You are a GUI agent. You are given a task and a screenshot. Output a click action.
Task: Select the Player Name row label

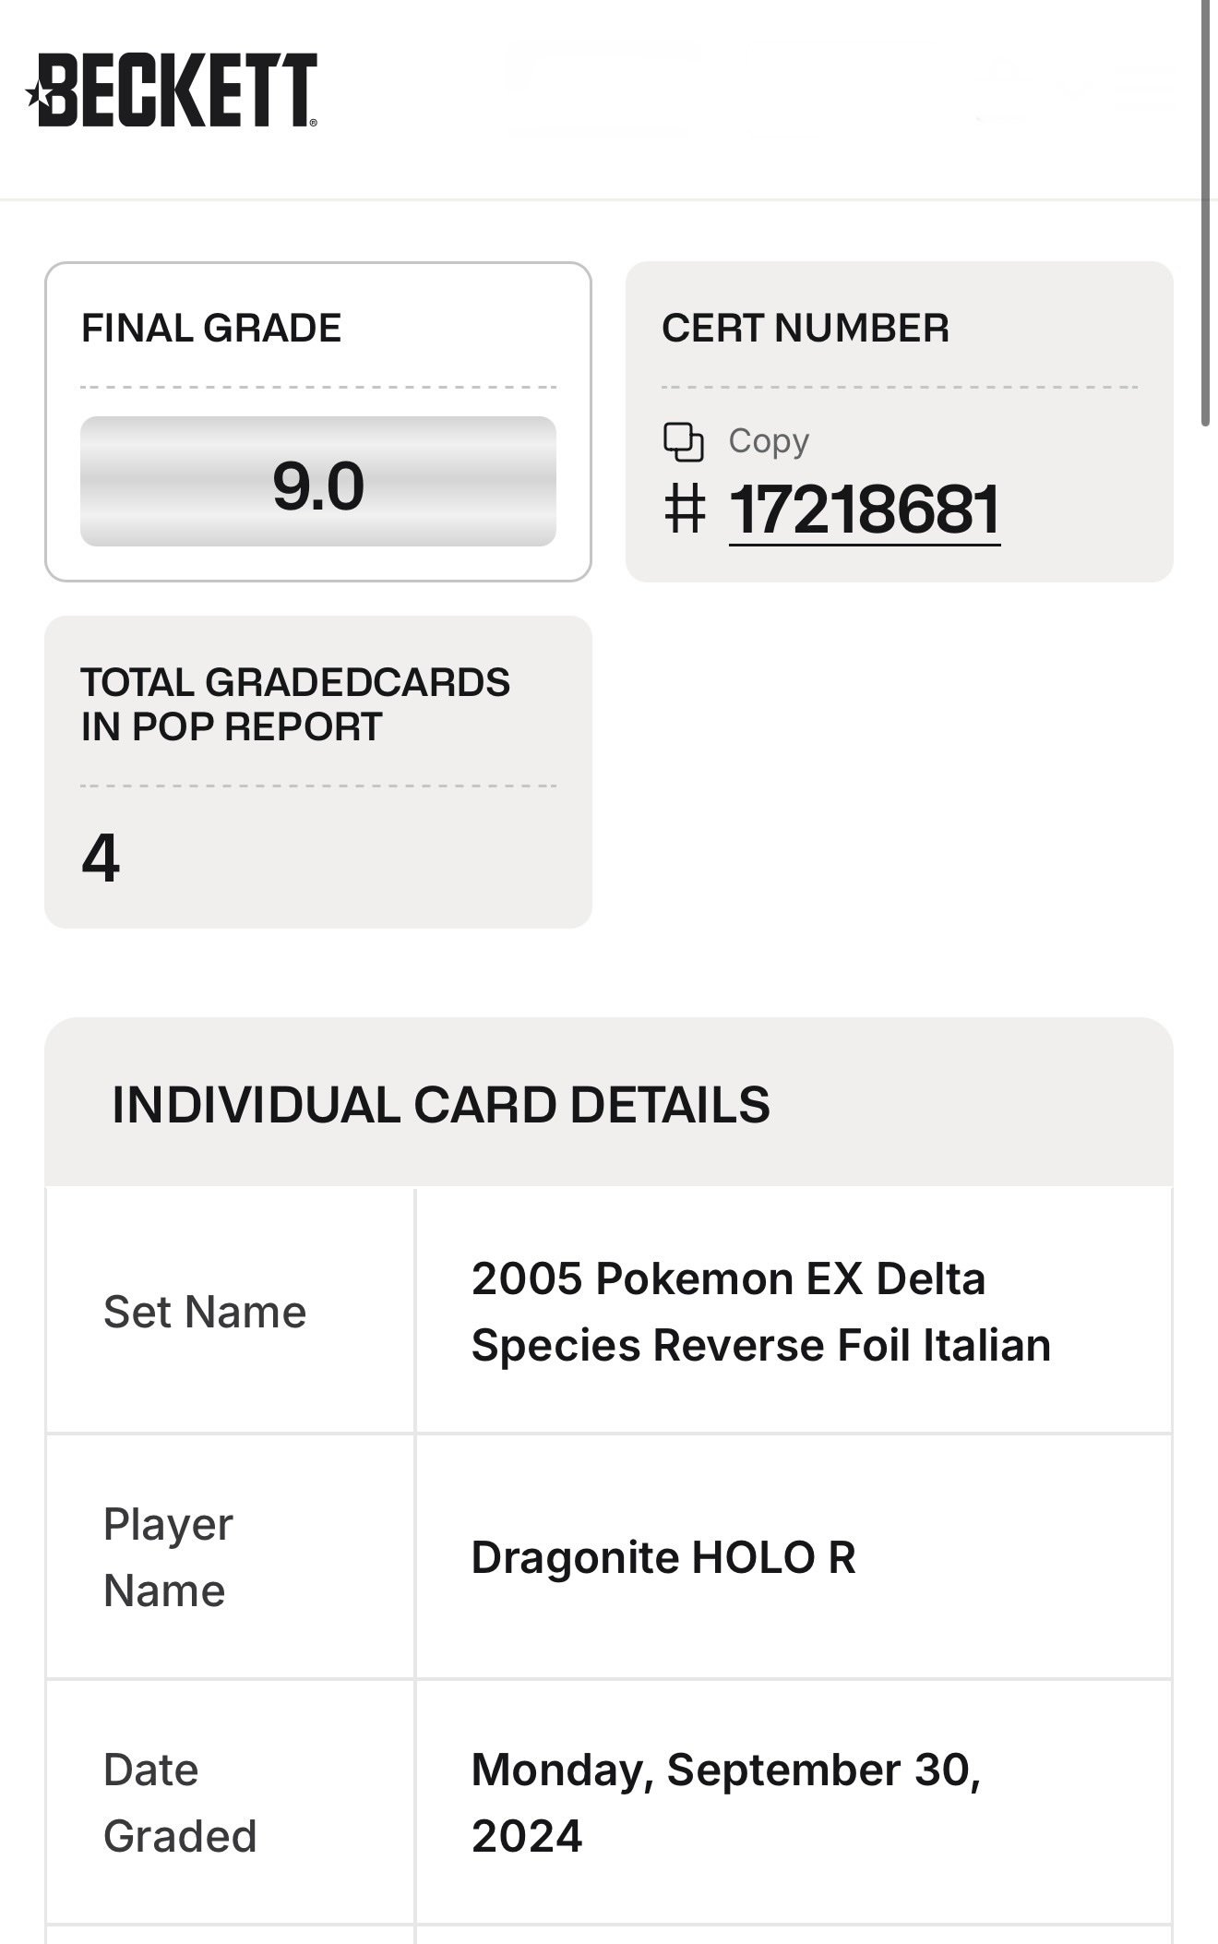point(168,1557)
